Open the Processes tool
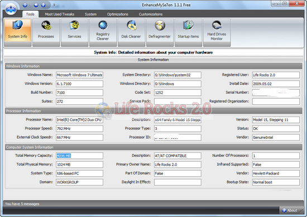307x217 pixels. pos(46,33)
